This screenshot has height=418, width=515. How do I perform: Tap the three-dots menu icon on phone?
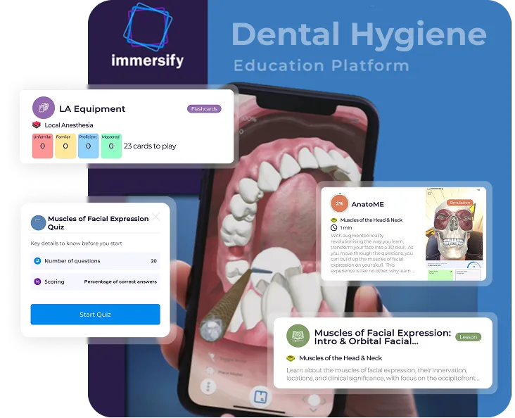tap(209, 386)
